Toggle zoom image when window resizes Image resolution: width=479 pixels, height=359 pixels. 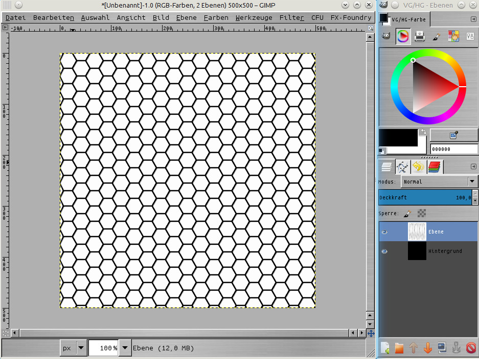tap(370, 28)
